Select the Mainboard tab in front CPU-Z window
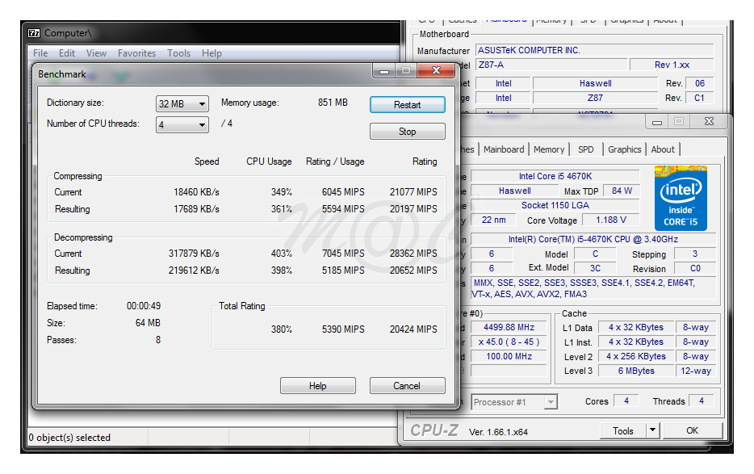This screenshot has width=754, height=474. click(504, 149)
